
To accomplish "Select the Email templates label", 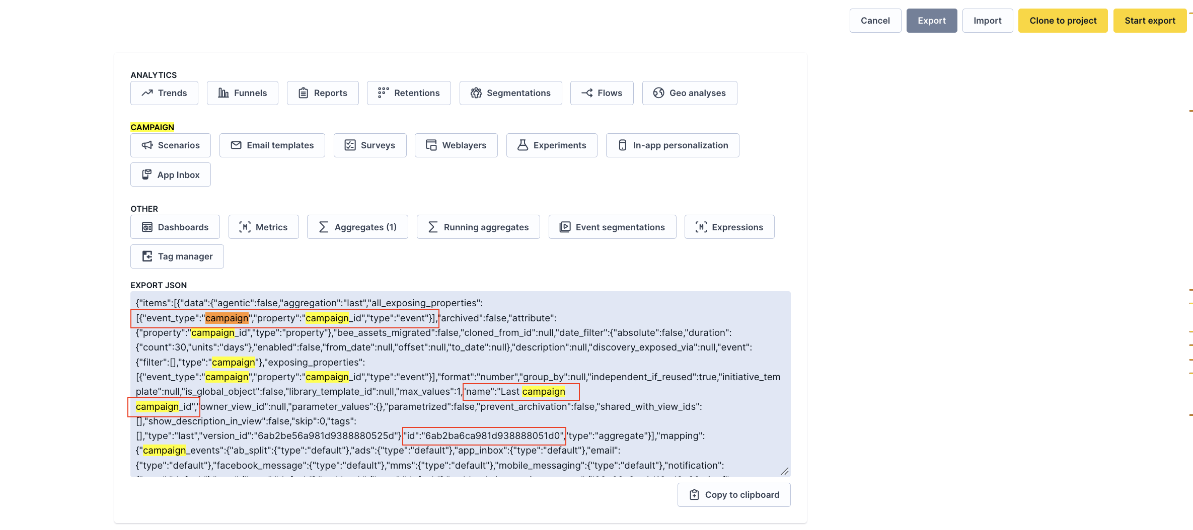I will coord(280,145).
